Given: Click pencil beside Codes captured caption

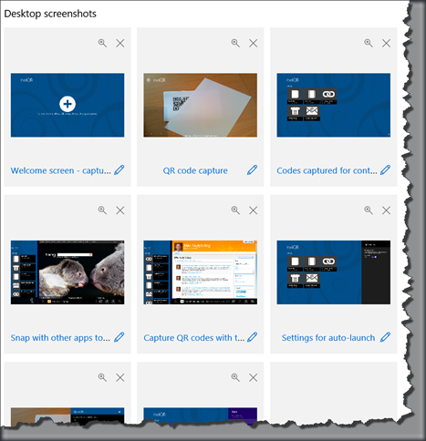Looking at the screenshot, I should pos(385,170).
